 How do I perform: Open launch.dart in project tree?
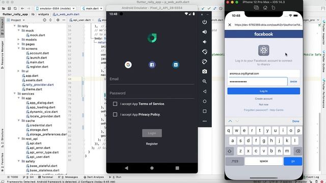pyautogui.click(x=38, y=57)
